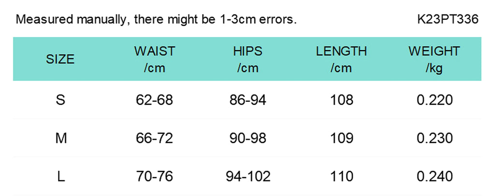Select the hips value 94-102
The height and width of the screenshot is (196, 495).
pos(248,177)
